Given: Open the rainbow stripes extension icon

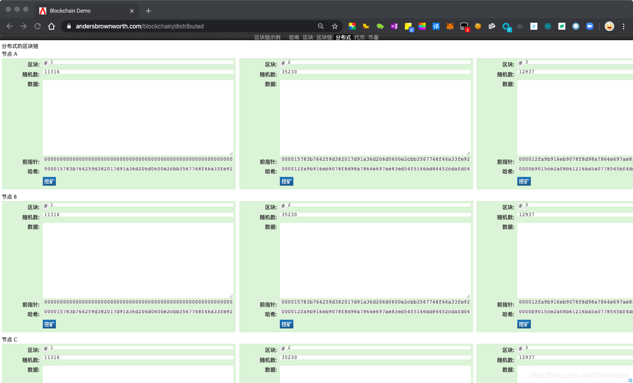Looking at the screenshot, I should click(x=422, y=26).
